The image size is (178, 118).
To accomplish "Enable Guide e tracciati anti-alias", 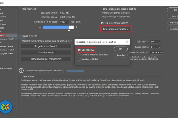I will [79, 55].
